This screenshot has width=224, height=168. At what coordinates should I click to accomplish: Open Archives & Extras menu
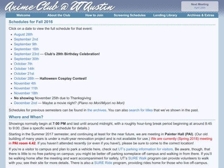[201, 15]
